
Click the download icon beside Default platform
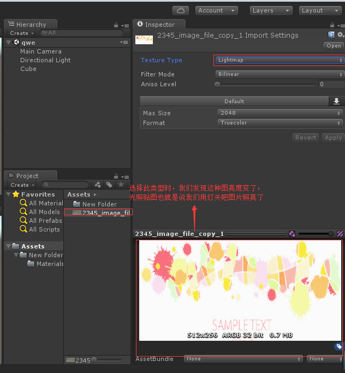[336, 101]
